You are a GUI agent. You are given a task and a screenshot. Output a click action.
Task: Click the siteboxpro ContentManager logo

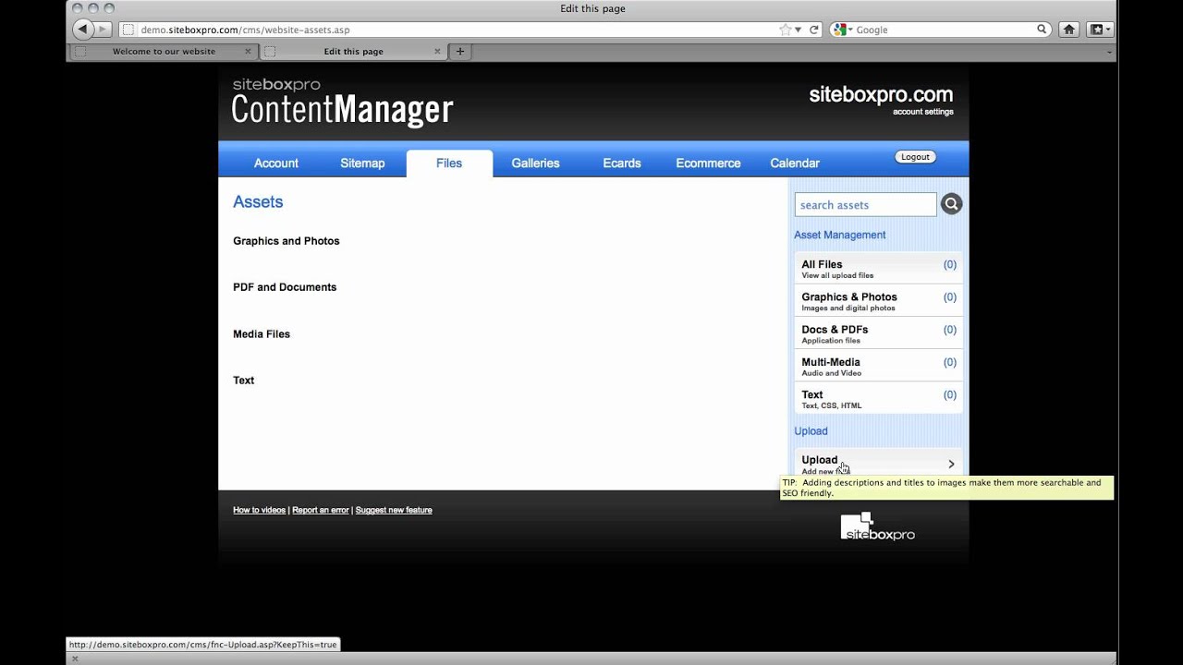pos(342,102)
